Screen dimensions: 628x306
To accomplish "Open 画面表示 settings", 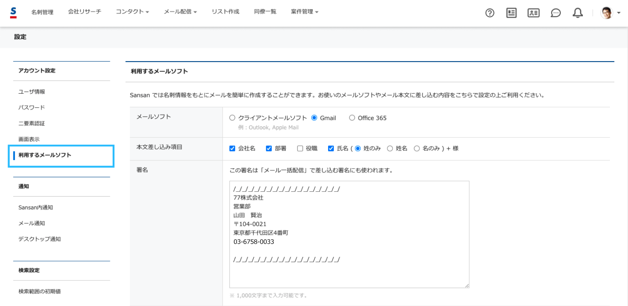I will [x=29, y=139].
